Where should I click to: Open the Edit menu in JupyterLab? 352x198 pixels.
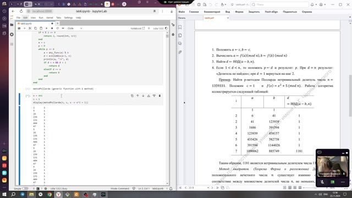point(25,18)
